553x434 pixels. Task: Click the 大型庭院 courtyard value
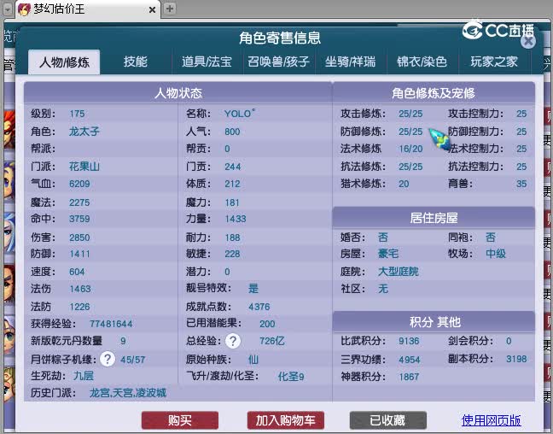[x=399, y=272]
